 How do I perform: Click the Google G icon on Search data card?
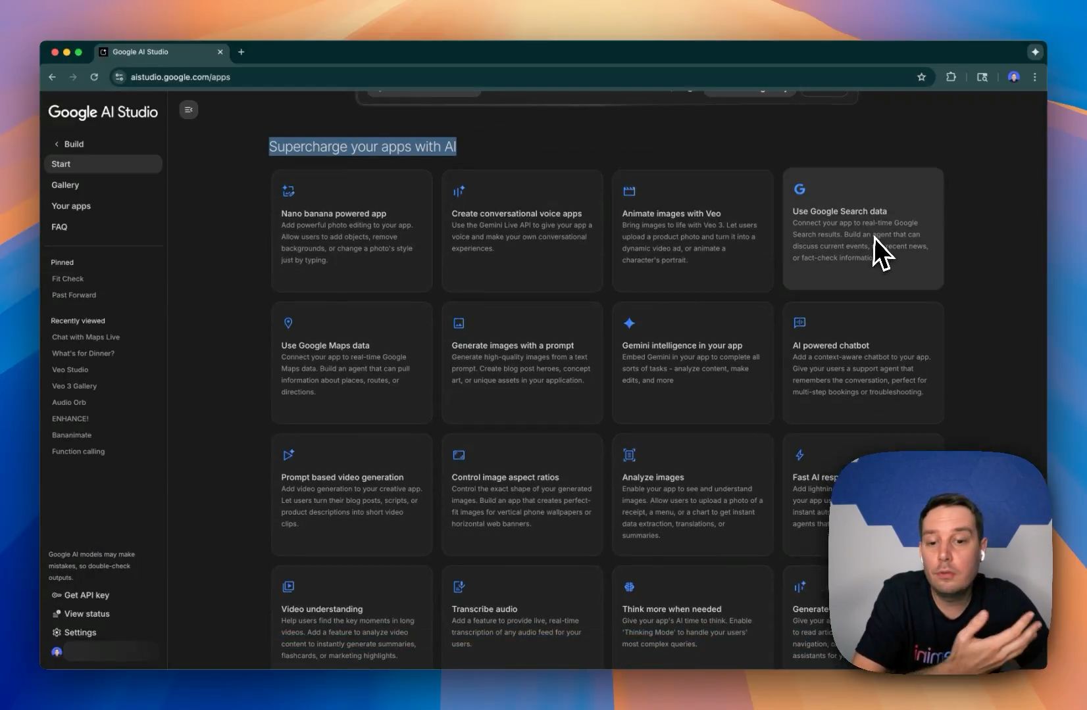pos(799,189)
